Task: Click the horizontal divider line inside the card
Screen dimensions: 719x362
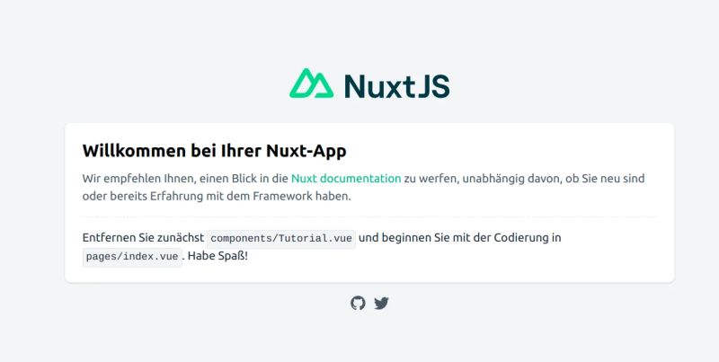Action: click(369, 216)
